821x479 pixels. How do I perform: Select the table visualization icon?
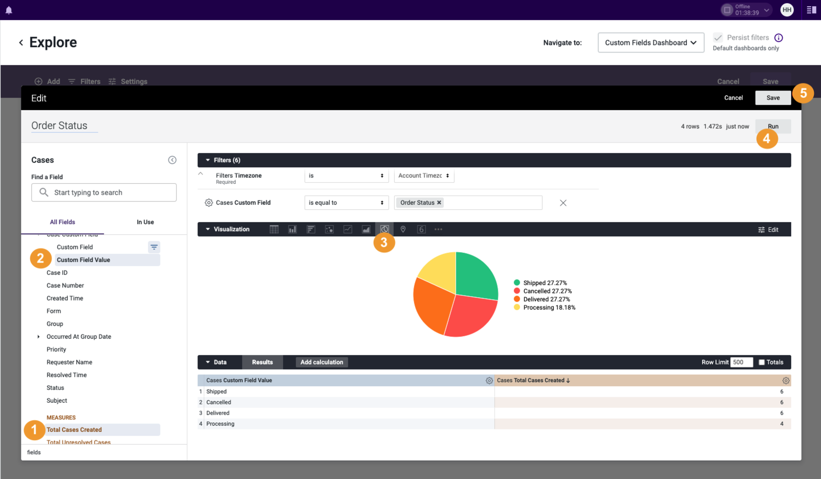pos(274,229)
